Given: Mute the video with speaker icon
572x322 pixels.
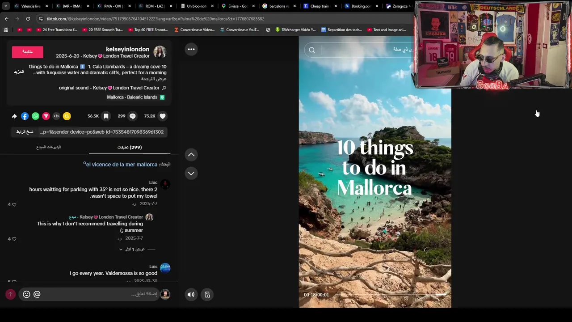Looking at the screenshot, I should click(x=191, y=294).
